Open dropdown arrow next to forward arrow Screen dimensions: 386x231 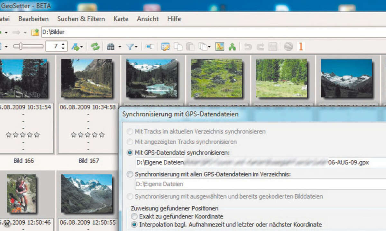pos(25,33)
